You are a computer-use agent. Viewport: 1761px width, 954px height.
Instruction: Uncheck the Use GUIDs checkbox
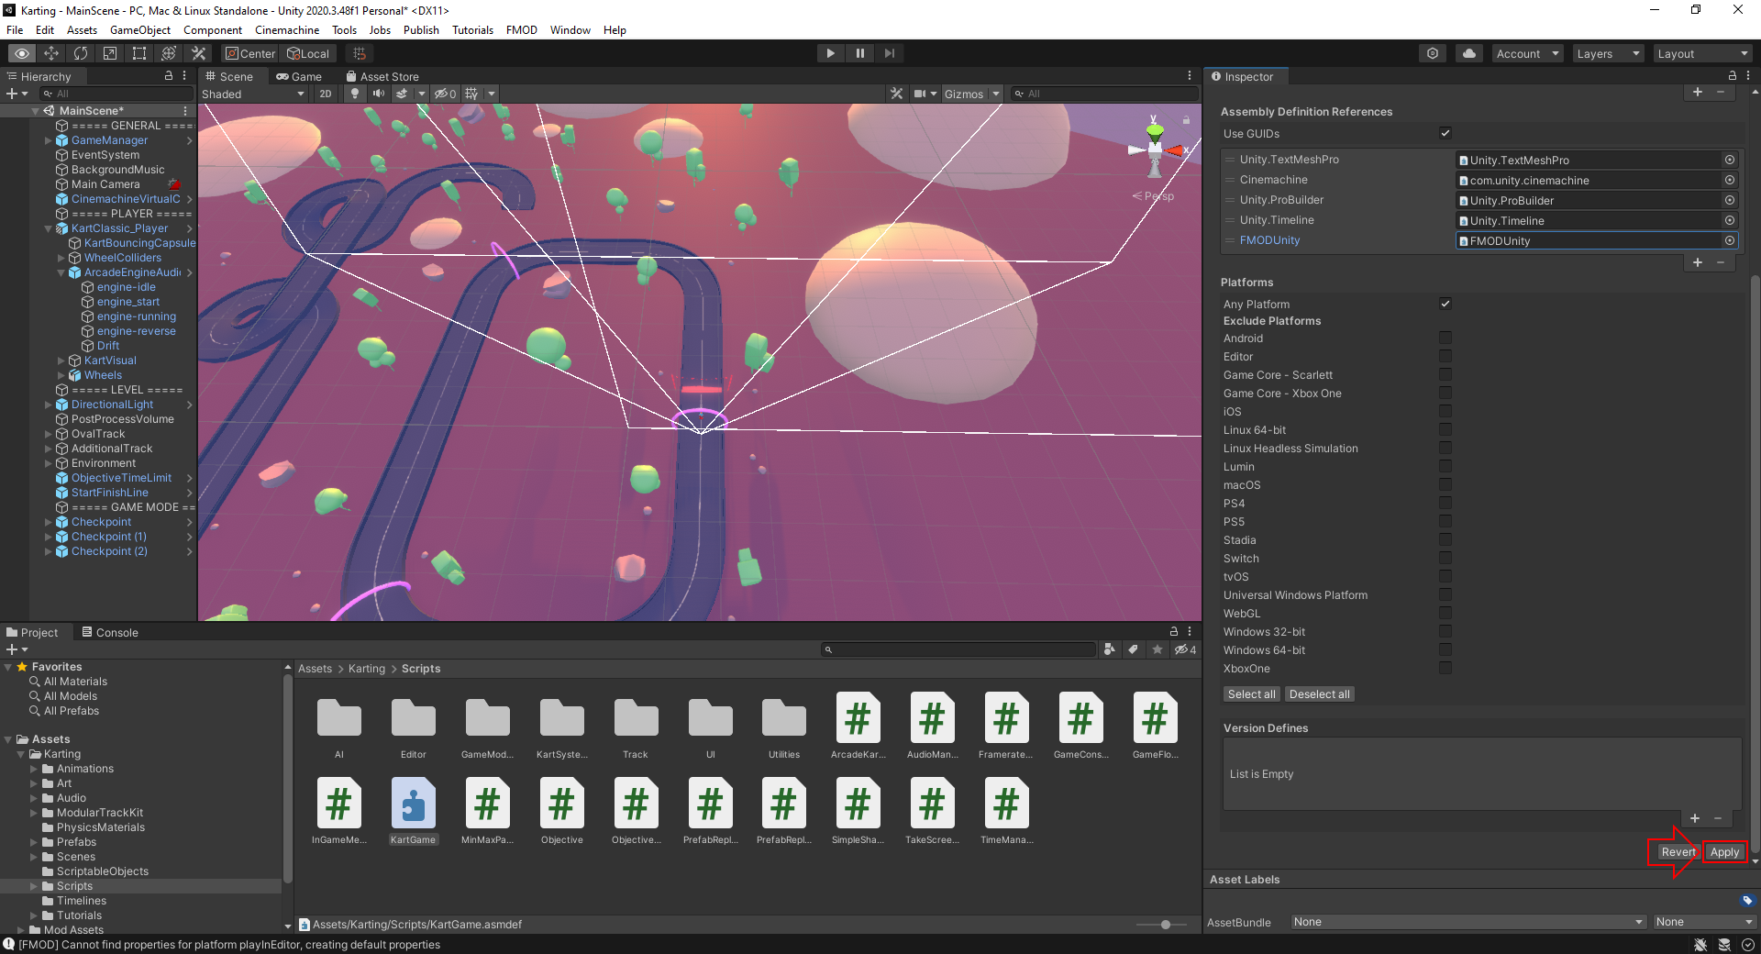pyautogui.click(x=1445, y=133)
